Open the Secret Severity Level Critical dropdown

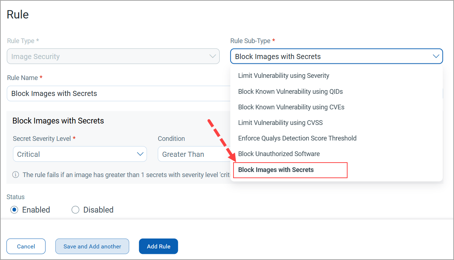(x=80, y=154)
